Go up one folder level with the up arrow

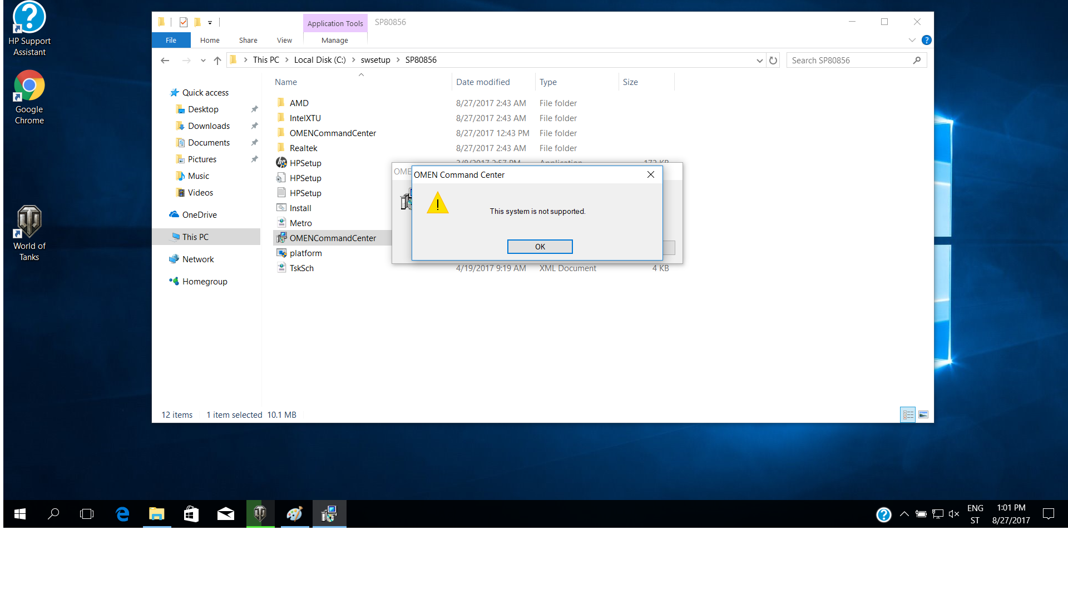click(x=217, y=60)
